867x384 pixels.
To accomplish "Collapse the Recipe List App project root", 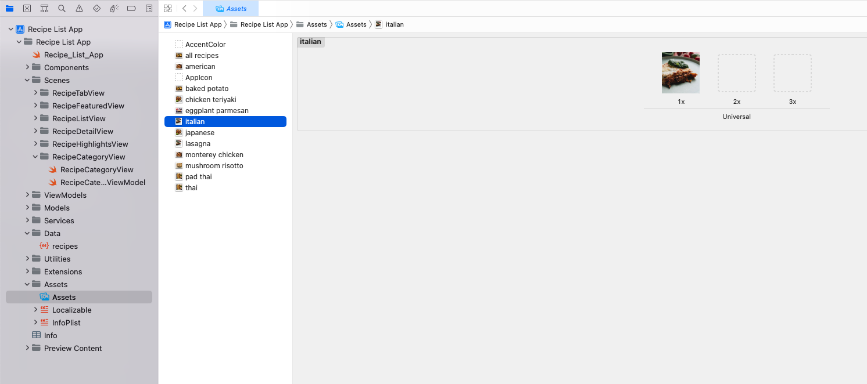I will (10, 29).
